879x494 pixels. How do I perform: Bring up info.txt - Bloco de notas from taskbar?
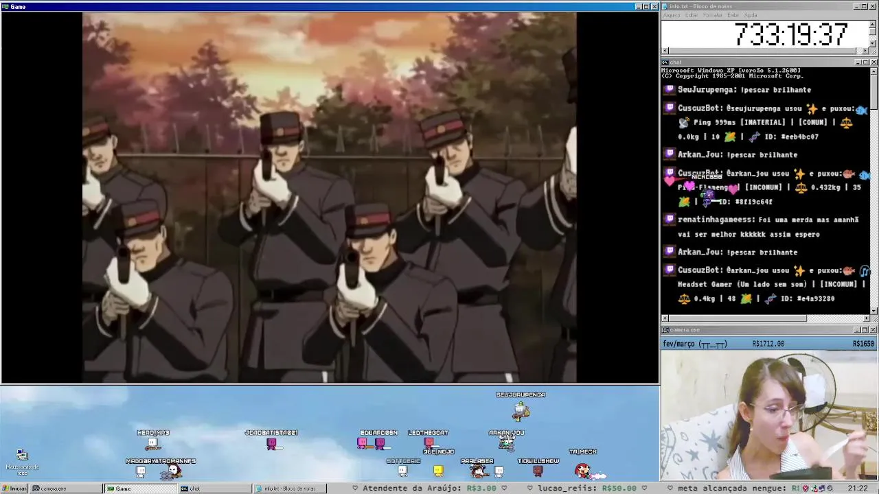pos(289,489)
